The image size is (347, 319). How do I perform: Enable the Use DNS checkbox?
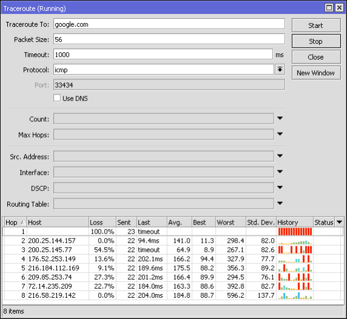point(57,98)
